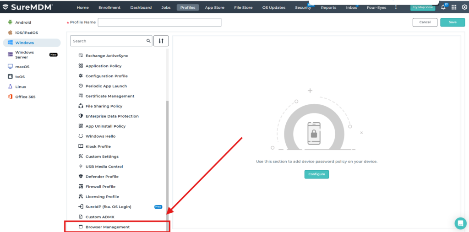469x232 pixels.
Task: Open the App Store tab
Action: [x=214, y=7]
